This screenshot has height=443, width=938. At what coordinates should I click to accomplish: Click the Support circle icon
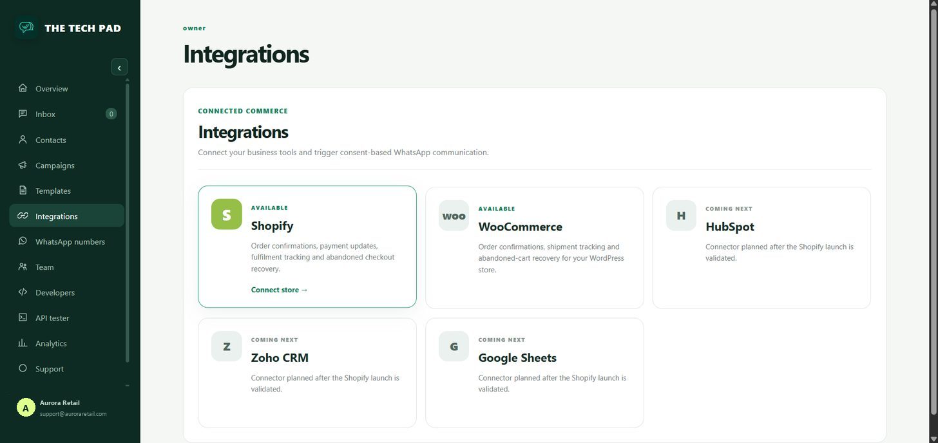(x=23, y=368)
